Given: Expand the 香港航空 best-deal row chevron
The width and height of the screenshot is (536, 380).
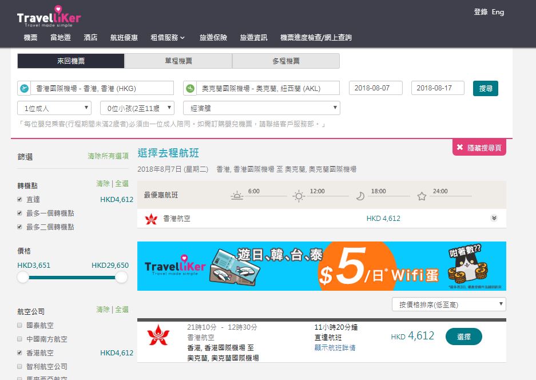Looking at the screenshot, I should [x=494, y=218].
